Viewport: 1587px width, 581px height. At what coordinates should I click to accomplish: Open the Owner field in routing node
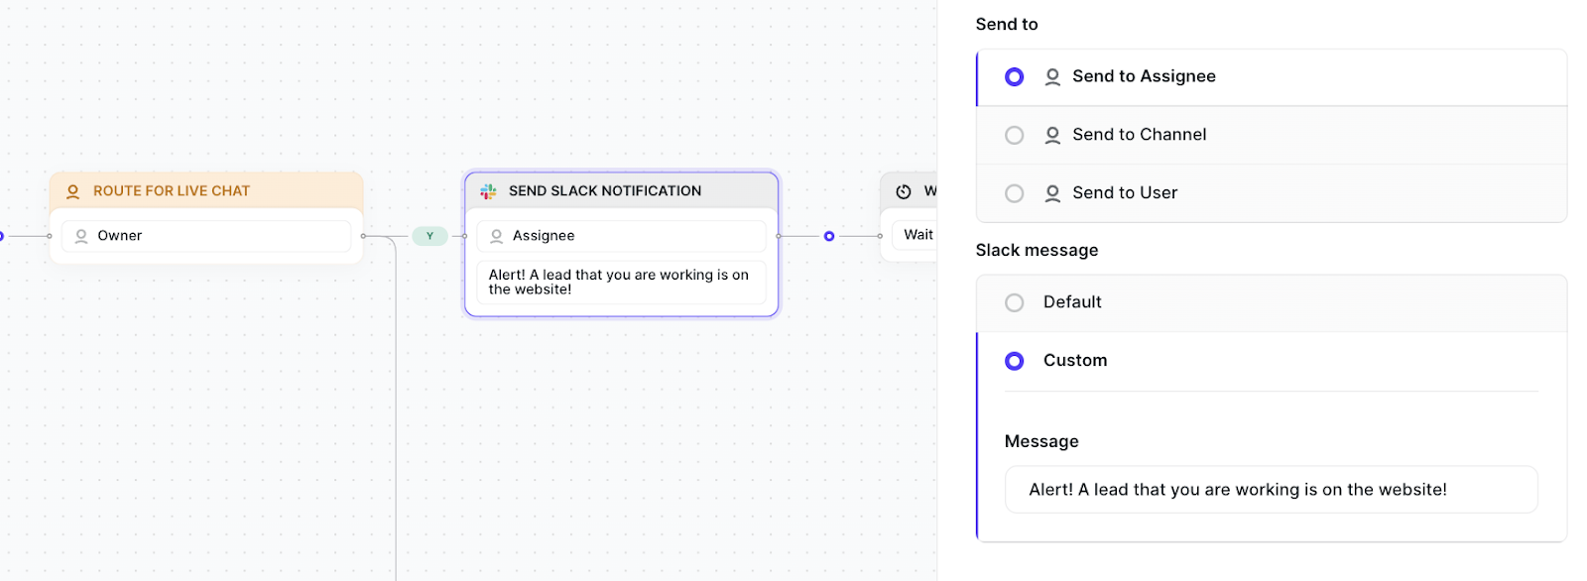tap(206, 236)
